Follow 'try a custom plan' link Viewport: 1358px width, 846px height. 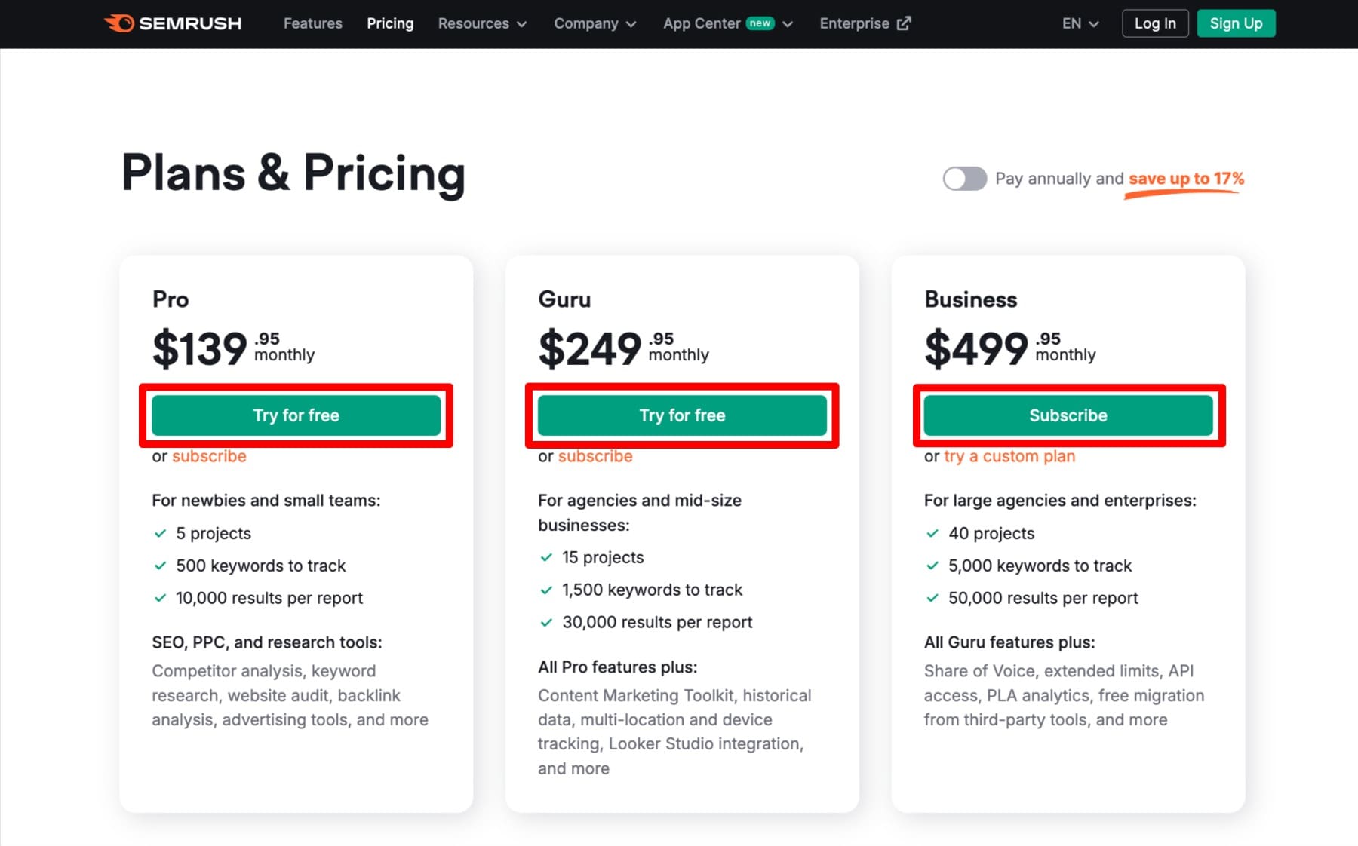point(1009,457)
